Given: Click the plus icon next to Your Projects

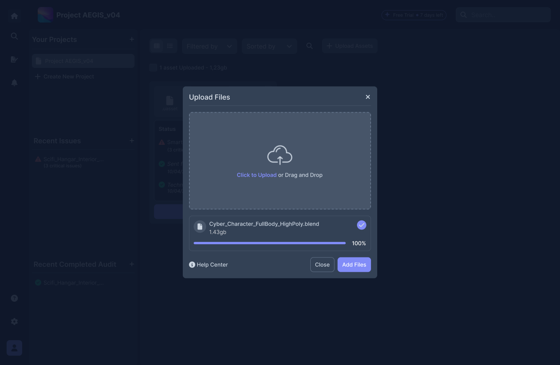Looking at the screenshot, I should coord(132,39).
